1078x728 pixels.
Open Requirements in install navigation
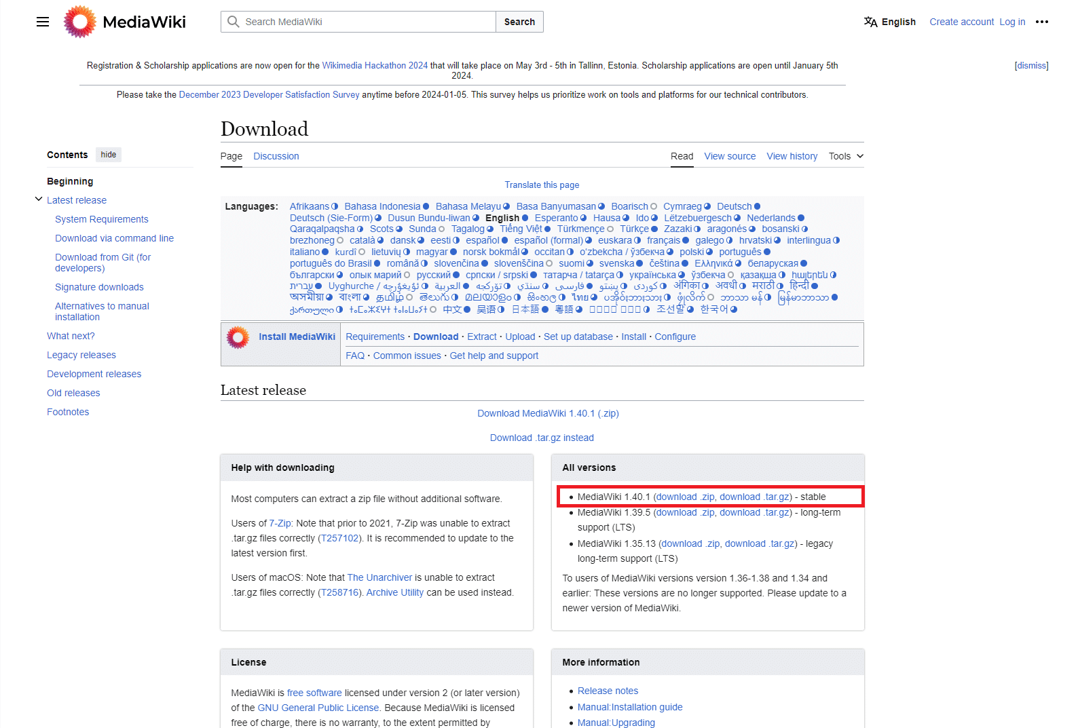375,337
